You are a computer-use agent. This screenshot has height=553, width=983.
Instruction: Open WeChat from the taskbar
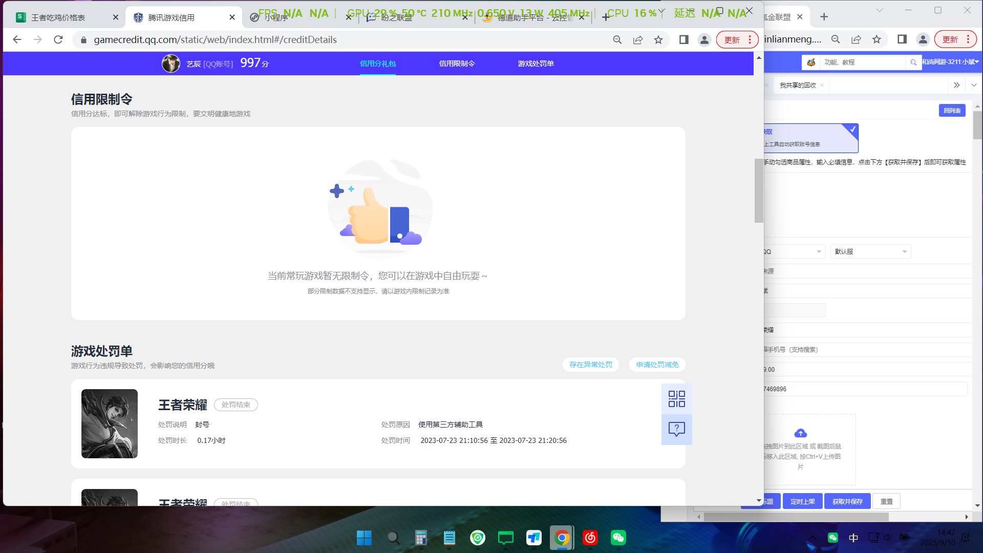point(618,538)
